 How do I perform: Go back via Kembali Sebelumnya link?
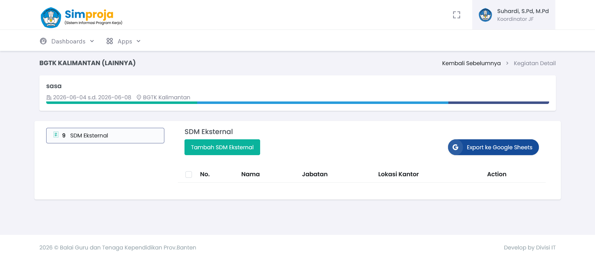(x=471, y=63)
